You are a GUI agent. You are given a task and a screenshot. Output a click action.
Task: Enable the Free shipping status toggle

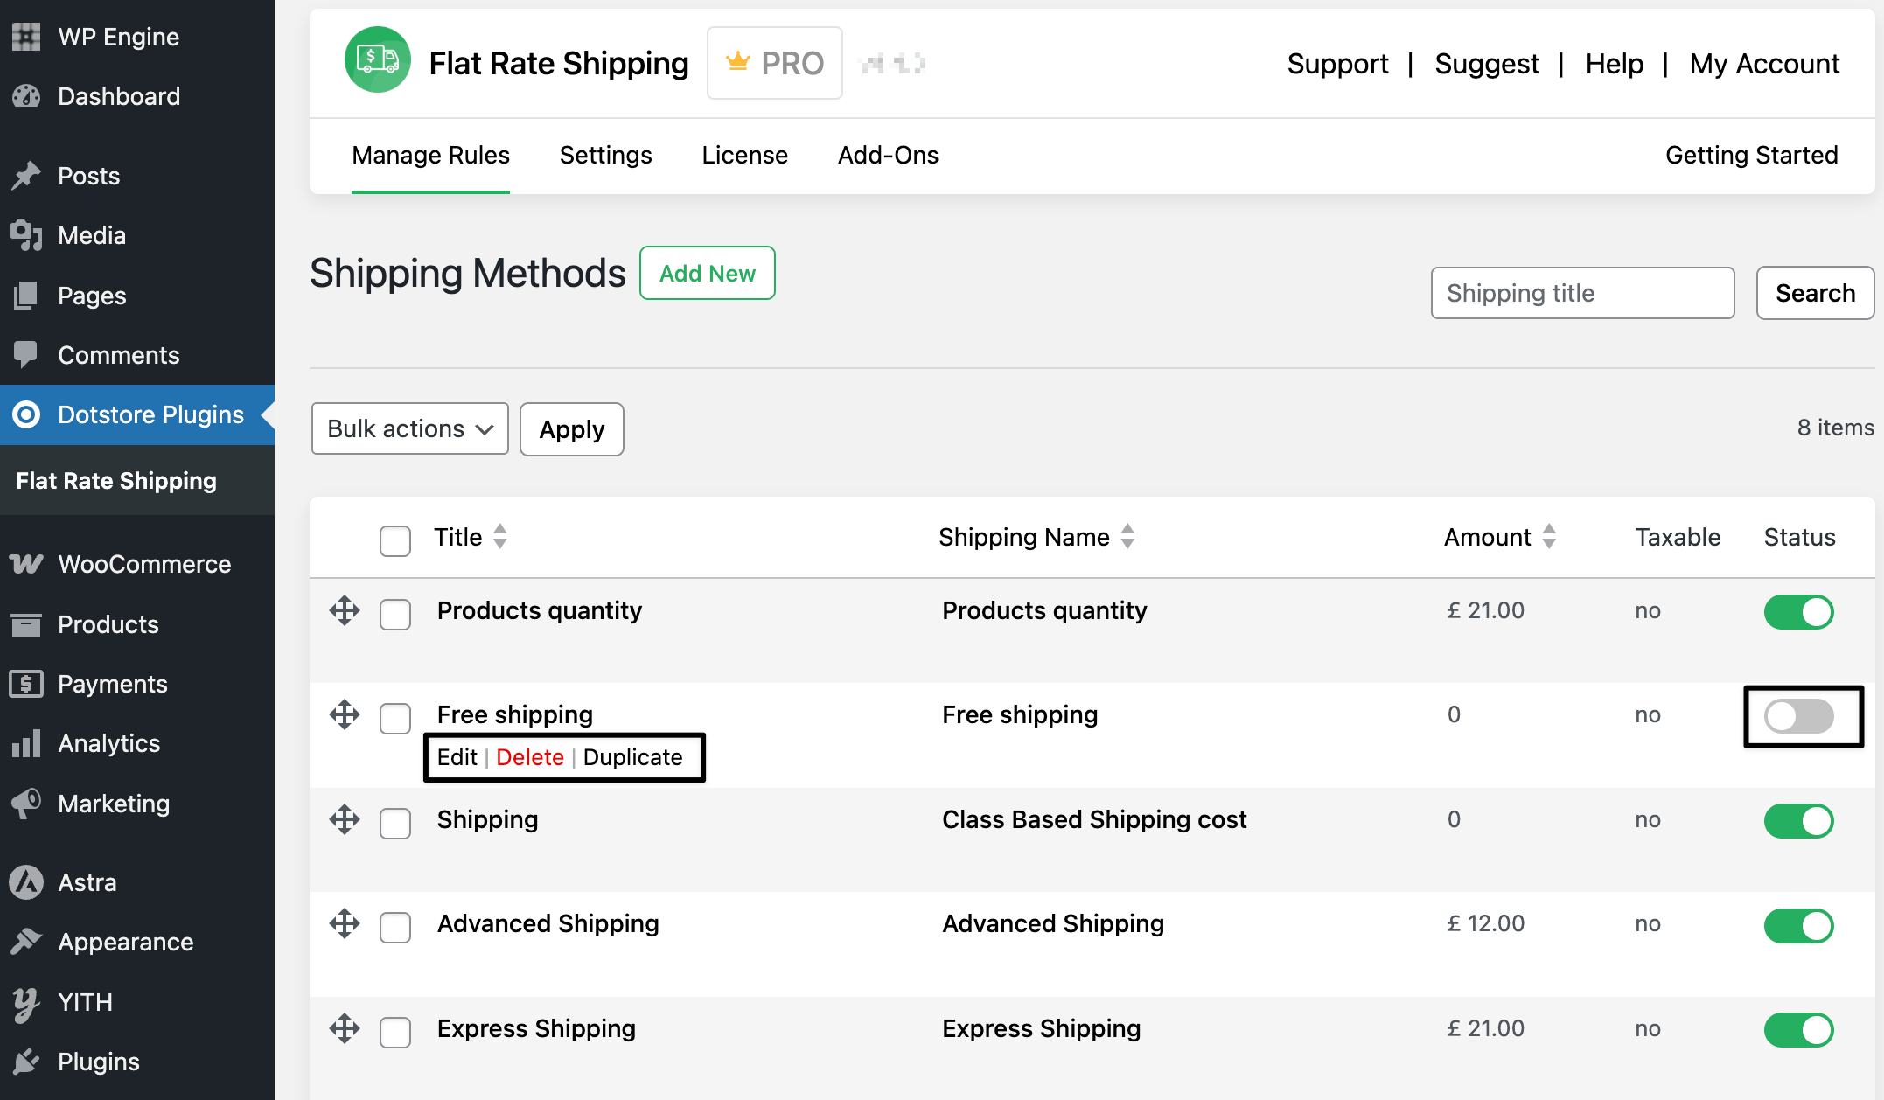point(1798,716)
